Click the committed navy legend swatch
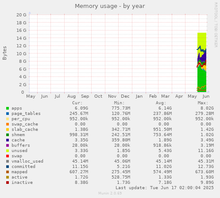 pos(8,167)
